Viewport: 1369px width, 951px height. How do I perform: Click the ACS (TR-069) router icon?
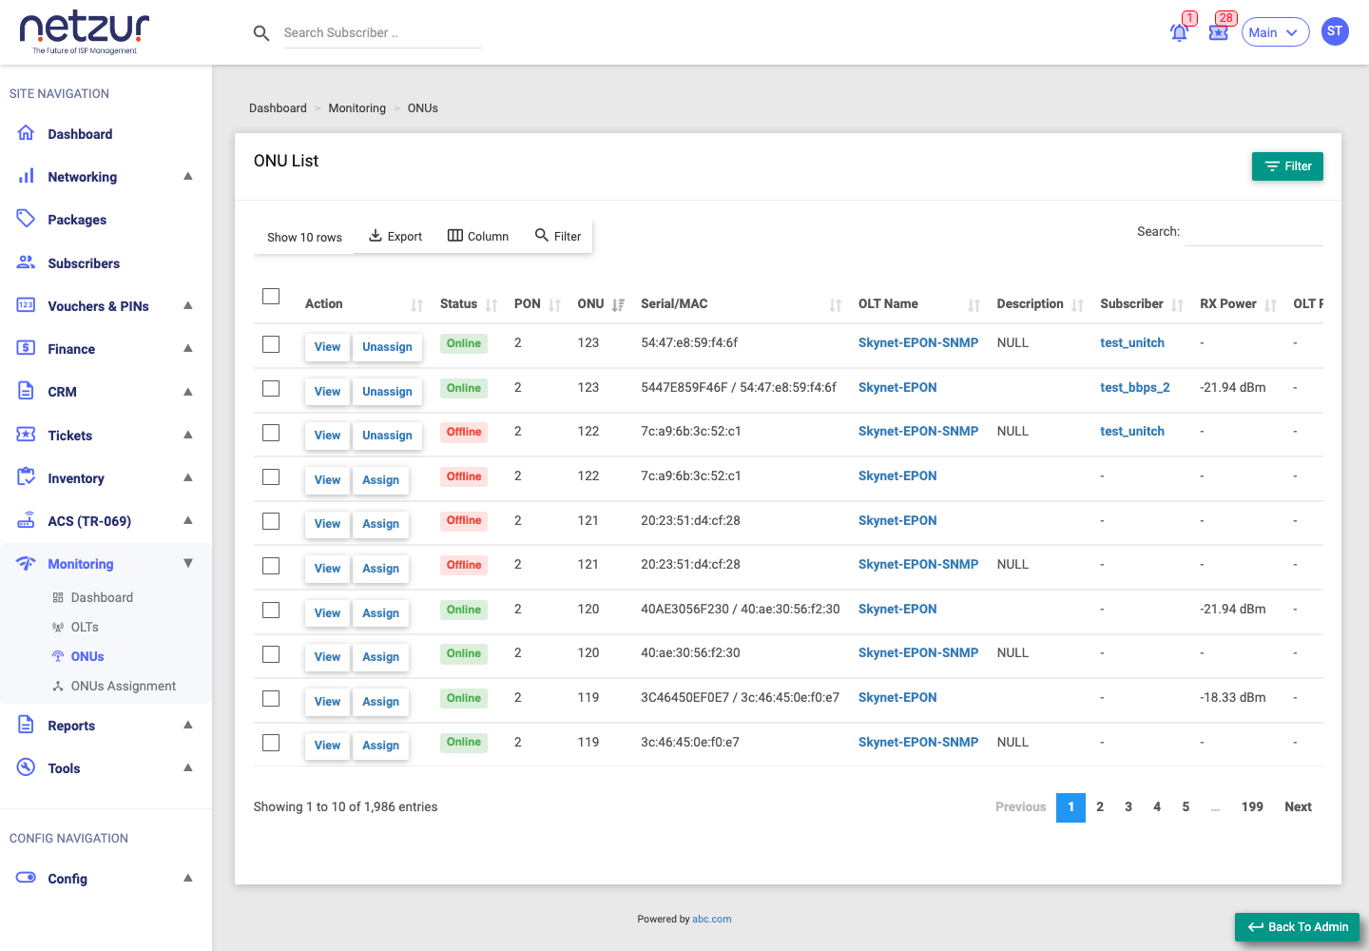tap(26, 520)
